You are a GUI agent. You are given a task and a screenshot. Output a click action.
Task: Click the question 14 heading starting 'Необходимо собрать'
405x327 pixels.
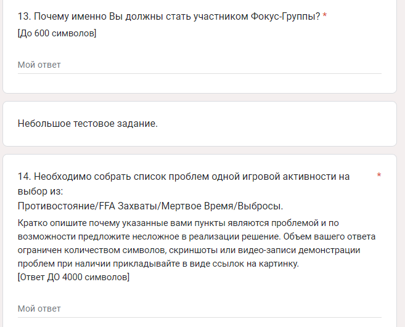point(184,177)
